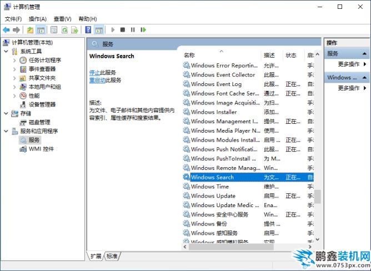Viewport: 371px width, 271px height.
Task: Click the gear icon for Windows Event Log
Action: click(x=187, y=84)
